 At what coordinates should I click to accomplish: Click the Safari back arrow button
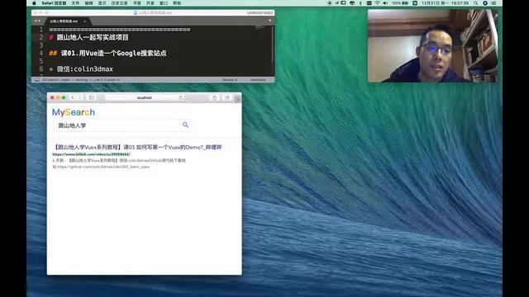[72, 97]
